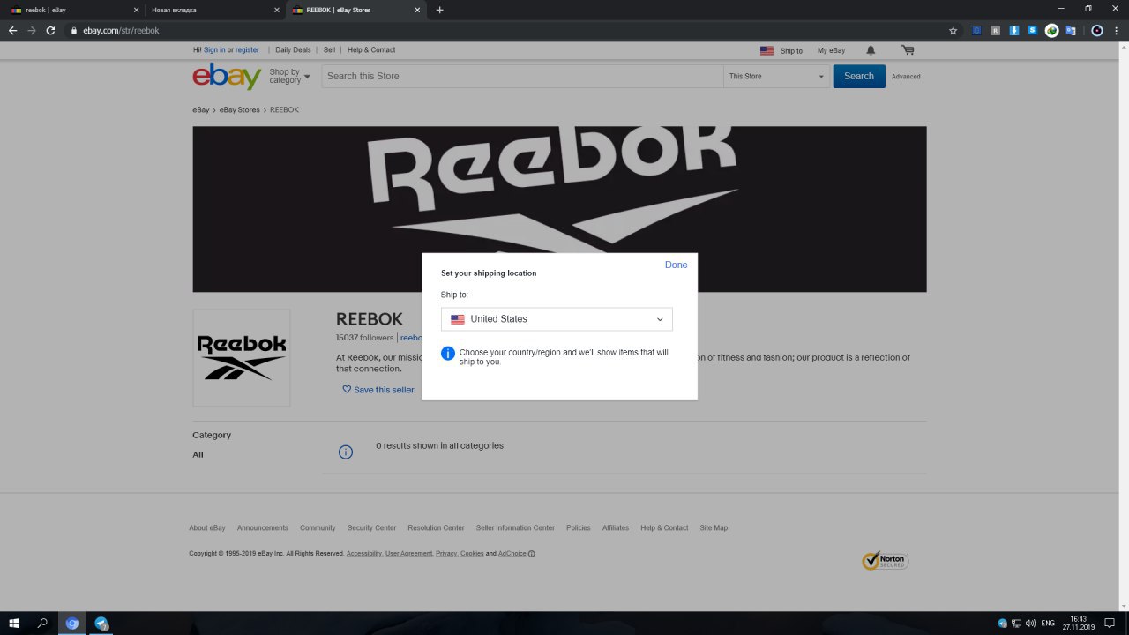Open the Google Translate extension icon
Viewport: 1129px width, 635px height.
[1071, 30]
